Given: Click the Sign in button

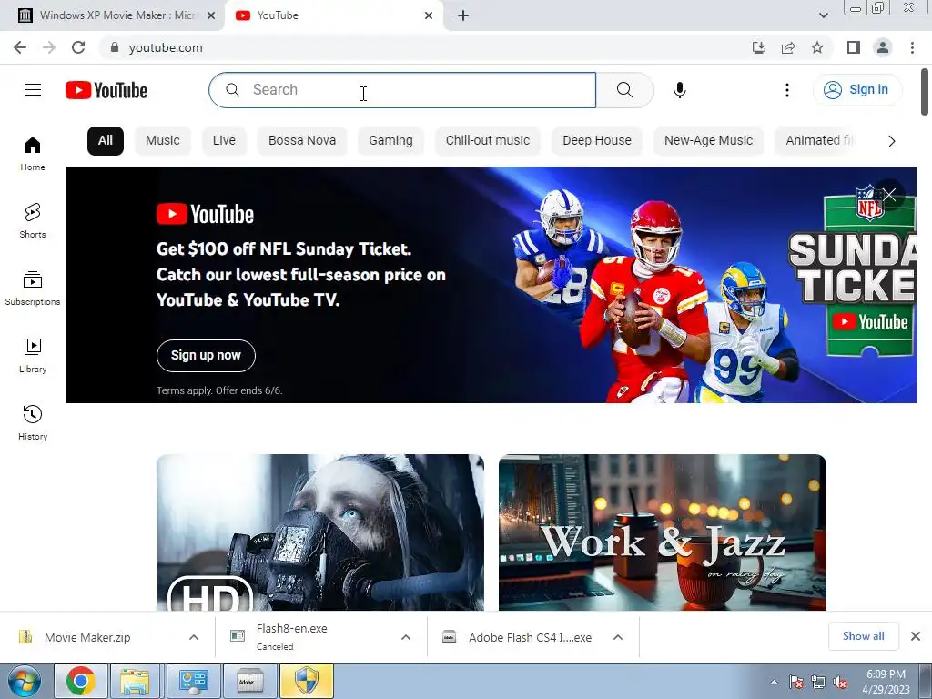Looking at the screenshot, I should point(856,90).
